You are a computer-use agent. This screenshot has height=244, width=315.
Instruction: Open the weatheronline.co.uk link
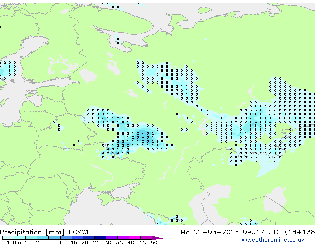click(x=273, y=240)
